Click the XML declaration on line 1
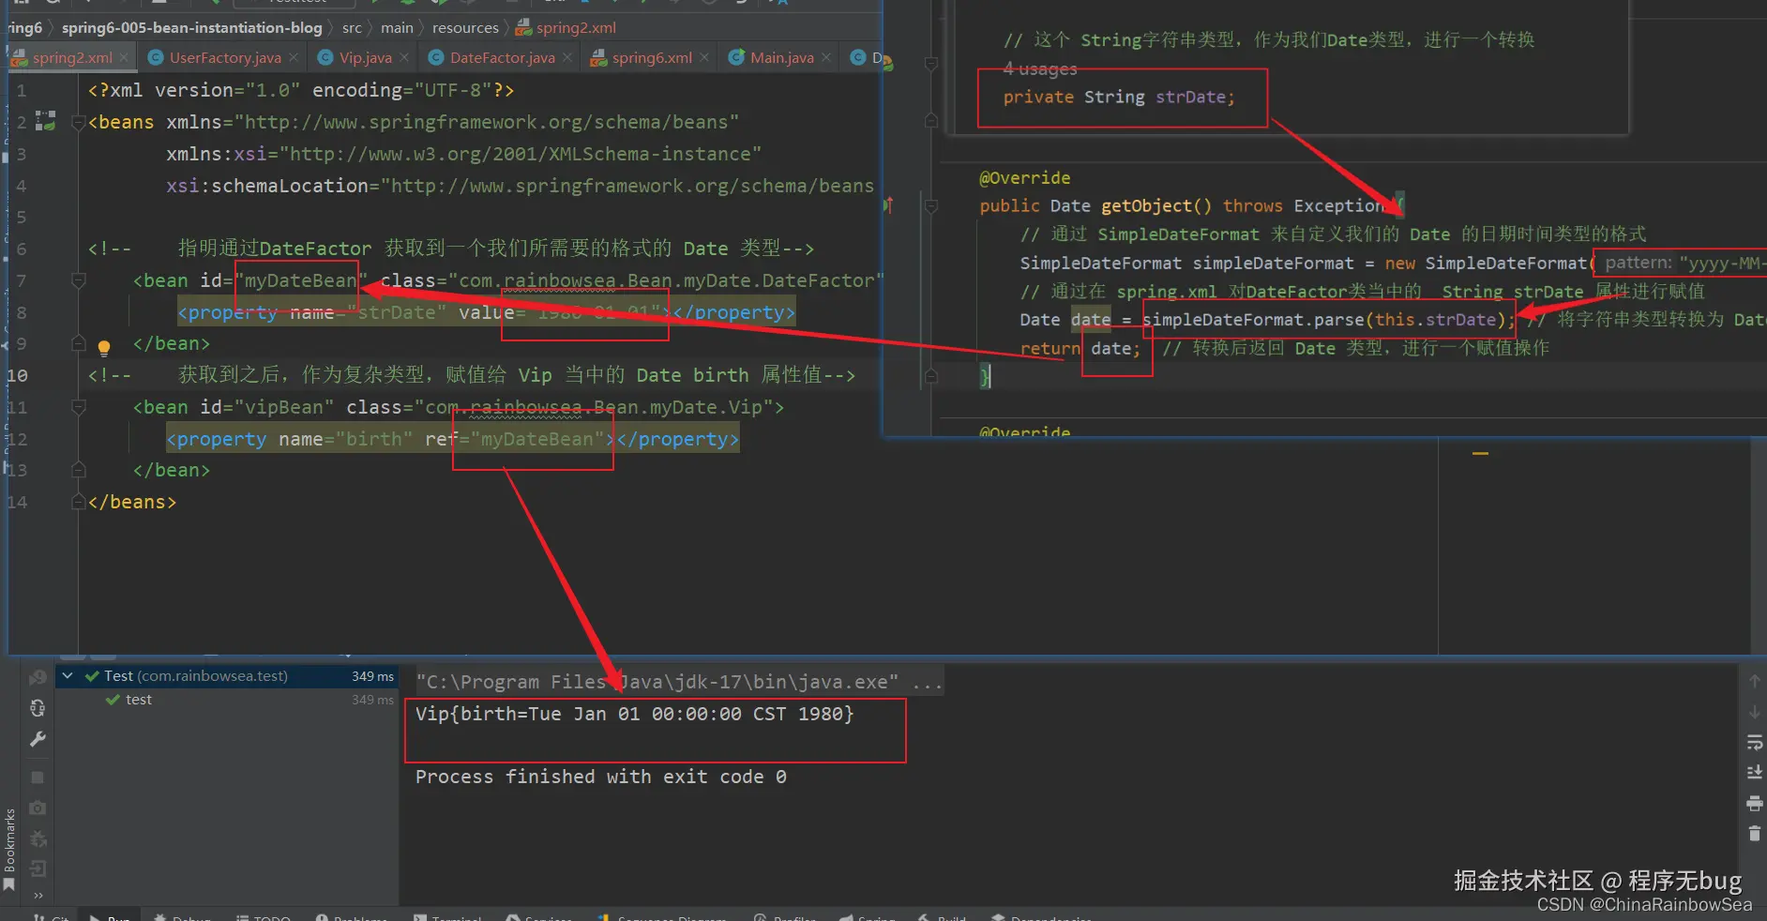 [301, 90]
